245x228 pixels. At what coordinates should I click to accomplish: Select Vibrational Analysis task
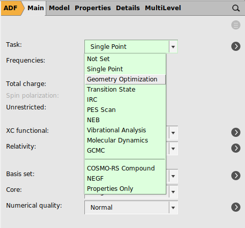click(x=125, y=130)
